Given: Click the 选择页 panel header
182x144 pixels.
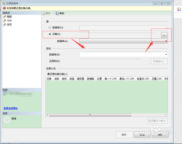Looking at the screenshot, I should click(22, 13).
